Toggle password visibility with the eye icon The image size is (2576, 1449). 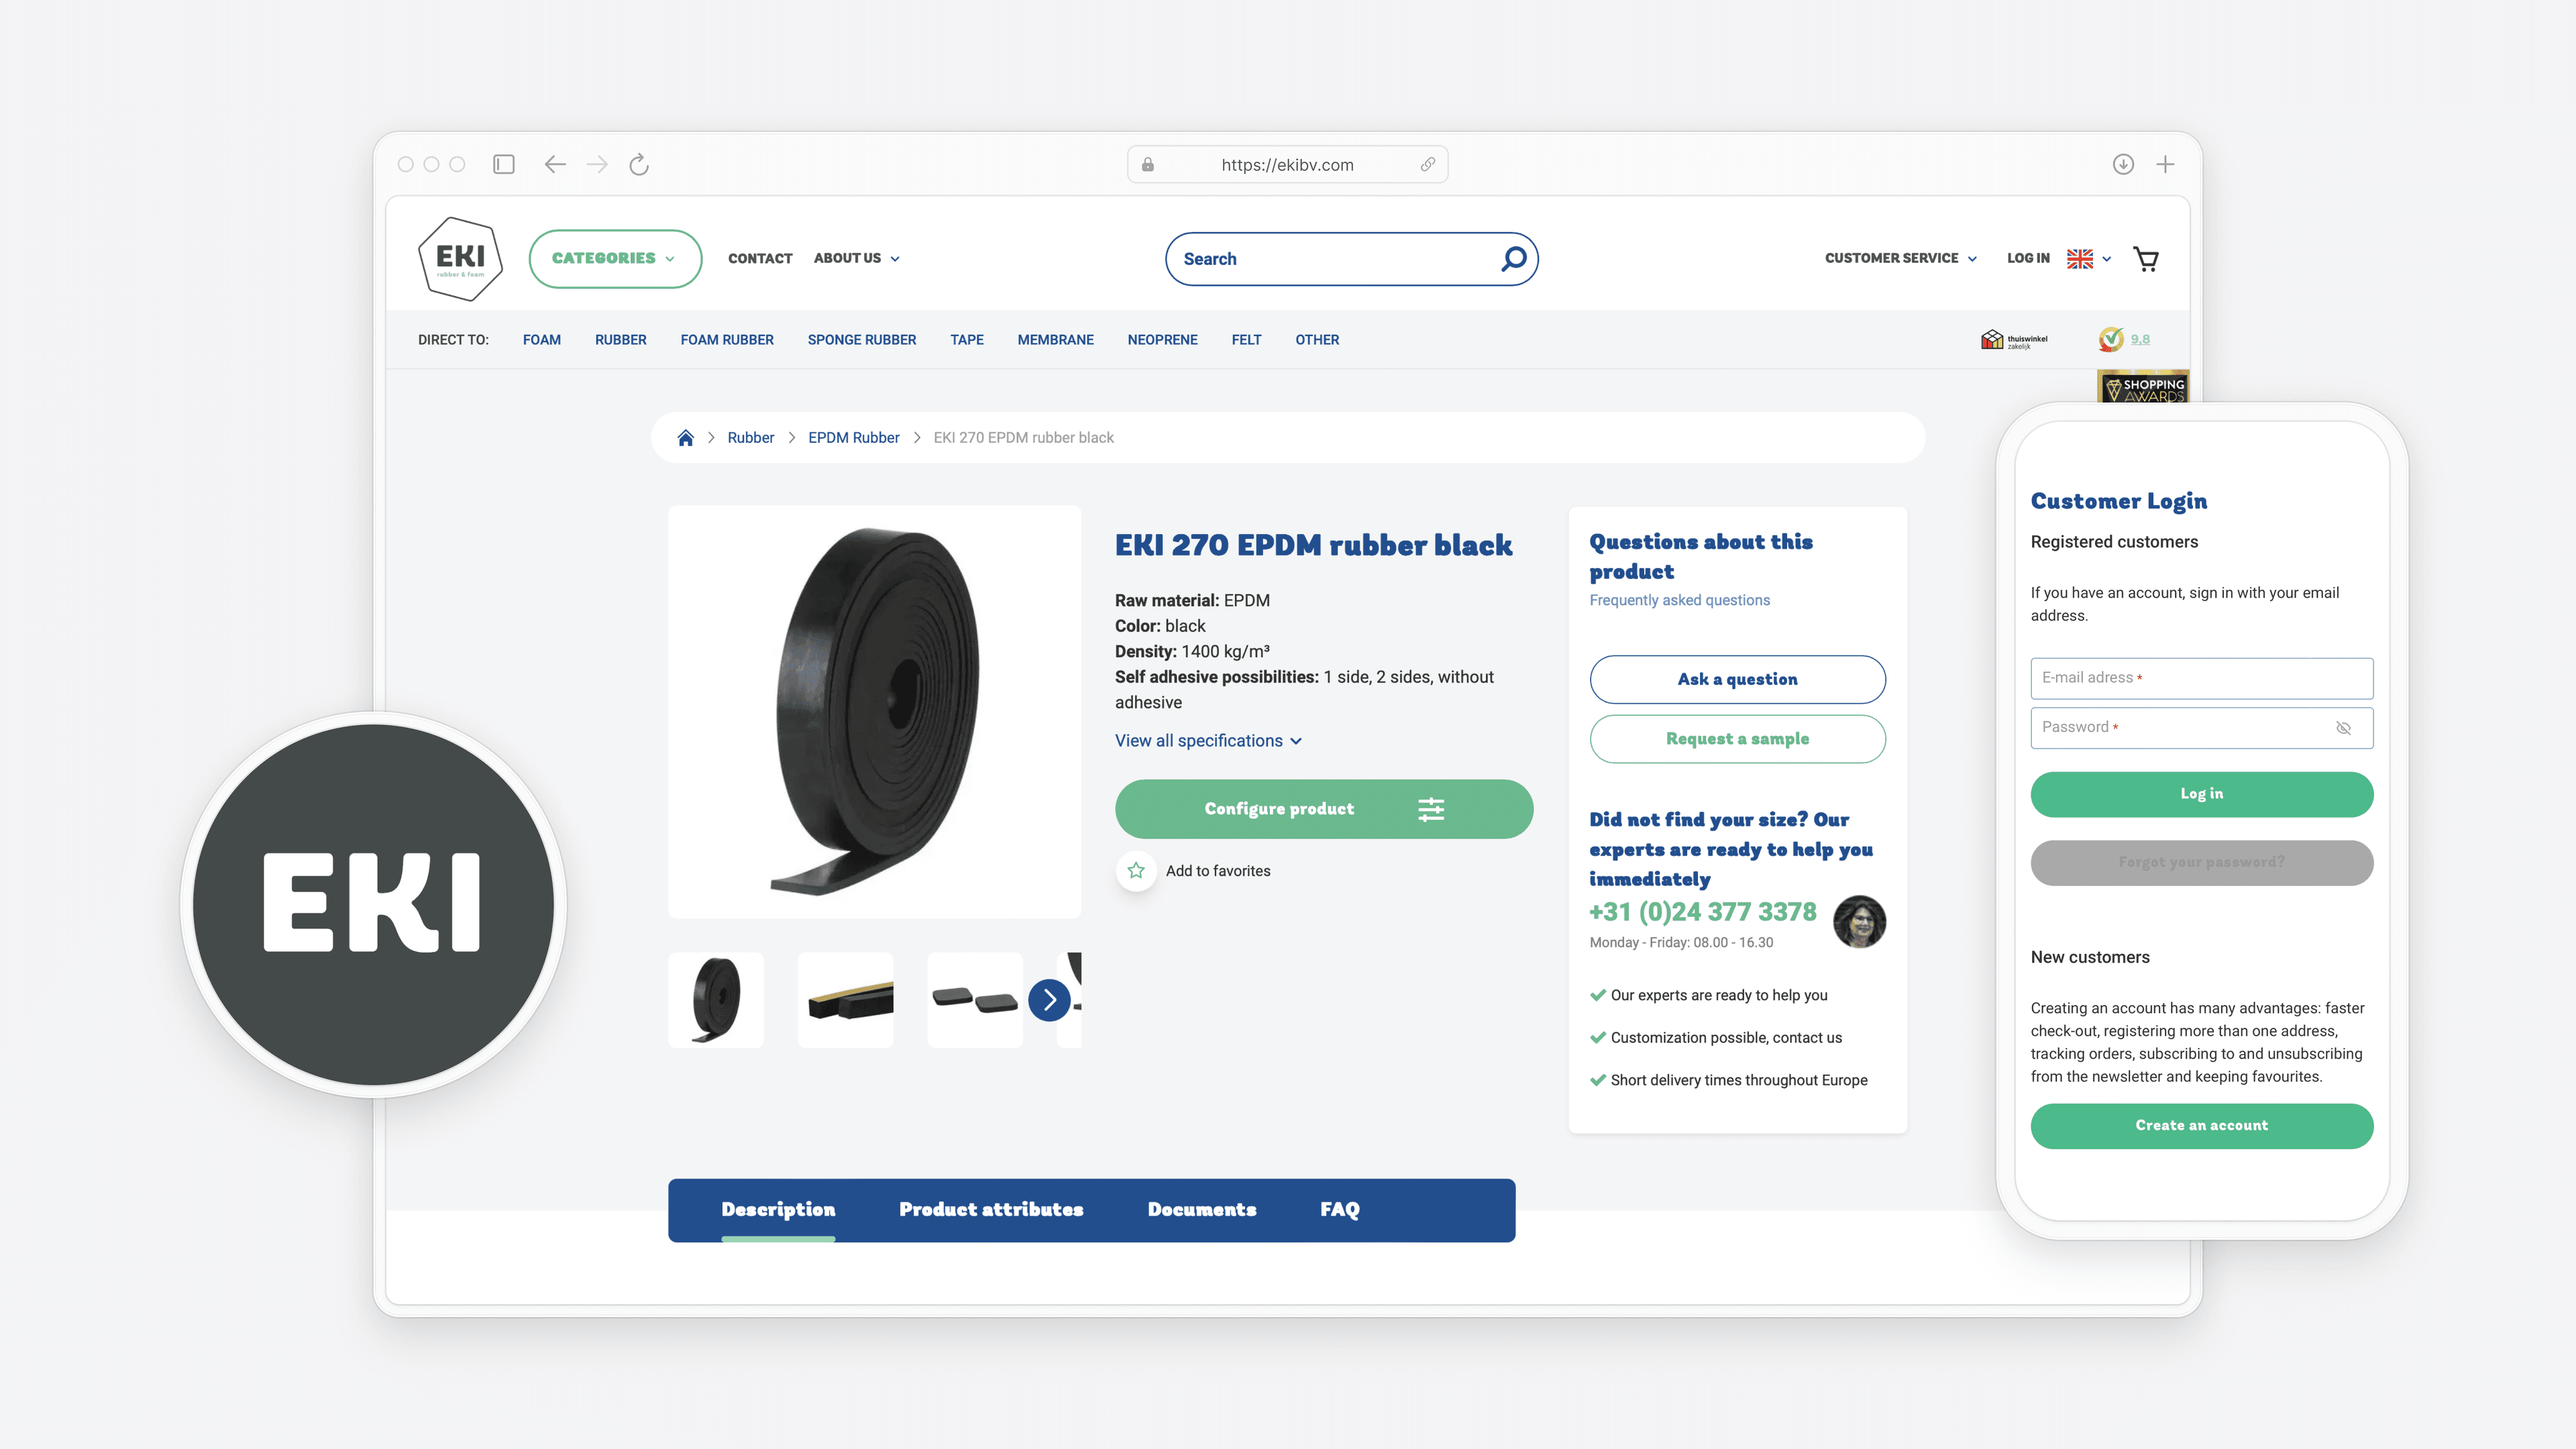click(x=2344, y=728)
